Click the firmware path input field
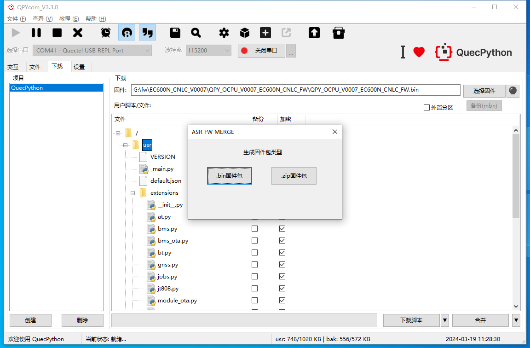 coord(295,90)
